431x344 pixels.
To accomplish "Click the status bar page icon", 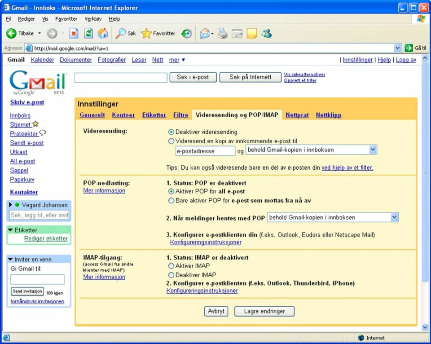I will click(x=6, y=338).
